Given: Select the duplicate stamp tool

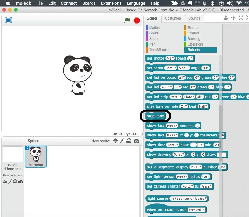Looking at the screenshot, I should 226,18.
